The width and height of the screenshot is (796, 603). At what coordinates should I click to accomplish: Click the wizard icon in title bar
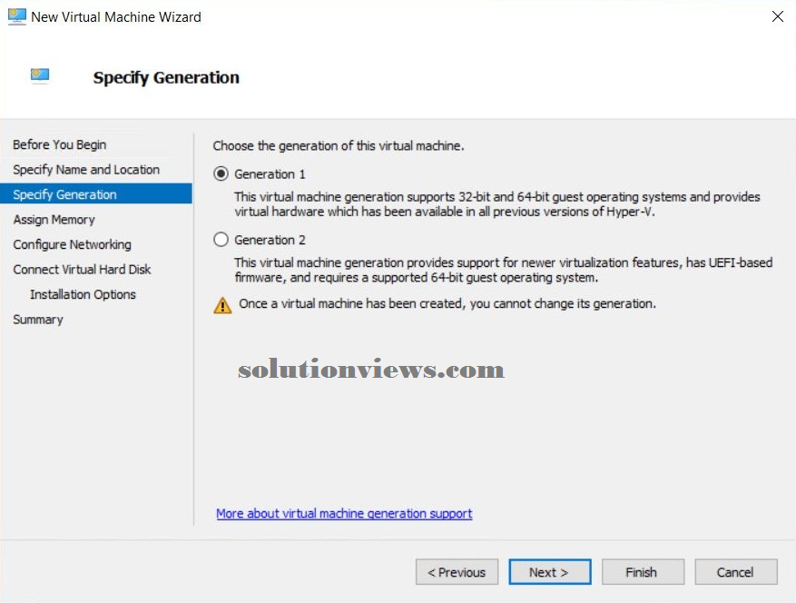[x=16, y=16]
